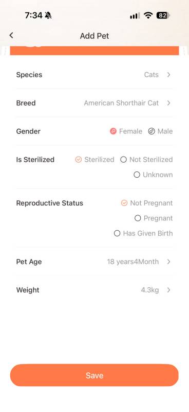The image size is (189, 412).
Task: Open the Species selector chevron
Action: tap(168, 75)
